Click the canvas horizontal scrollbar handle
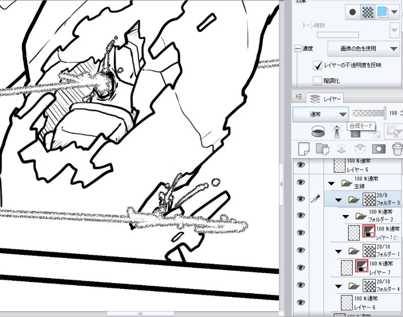The height and width of the screenshot is (317, 403). 141,314
